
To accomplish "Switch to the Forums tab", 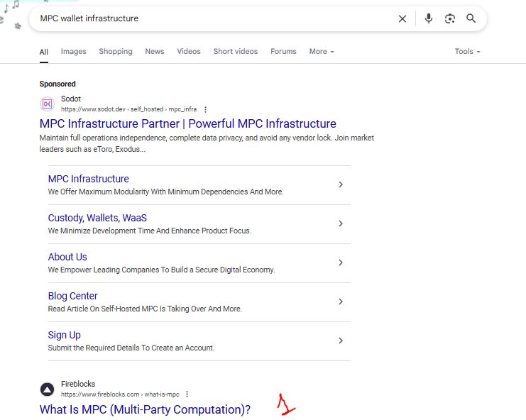I will (x=283, y=51).
